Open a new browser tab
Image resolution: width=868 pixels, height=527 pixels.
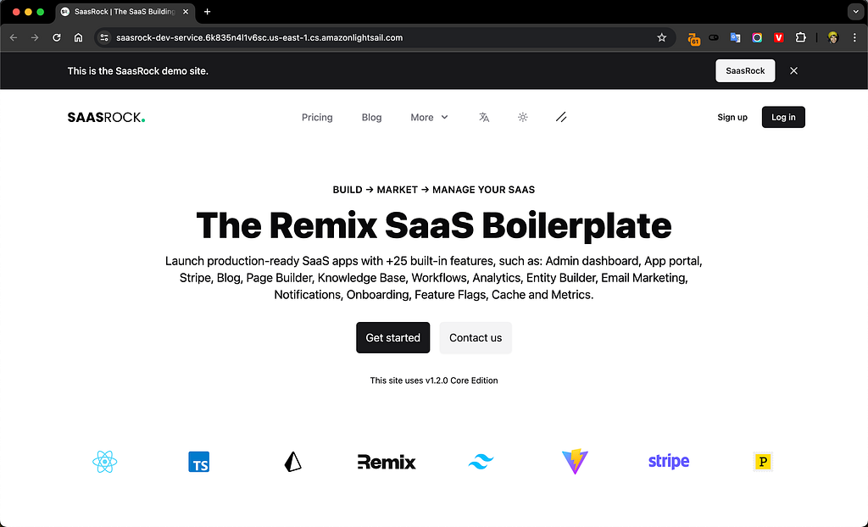pyautogui.click(x=207, y=12)
